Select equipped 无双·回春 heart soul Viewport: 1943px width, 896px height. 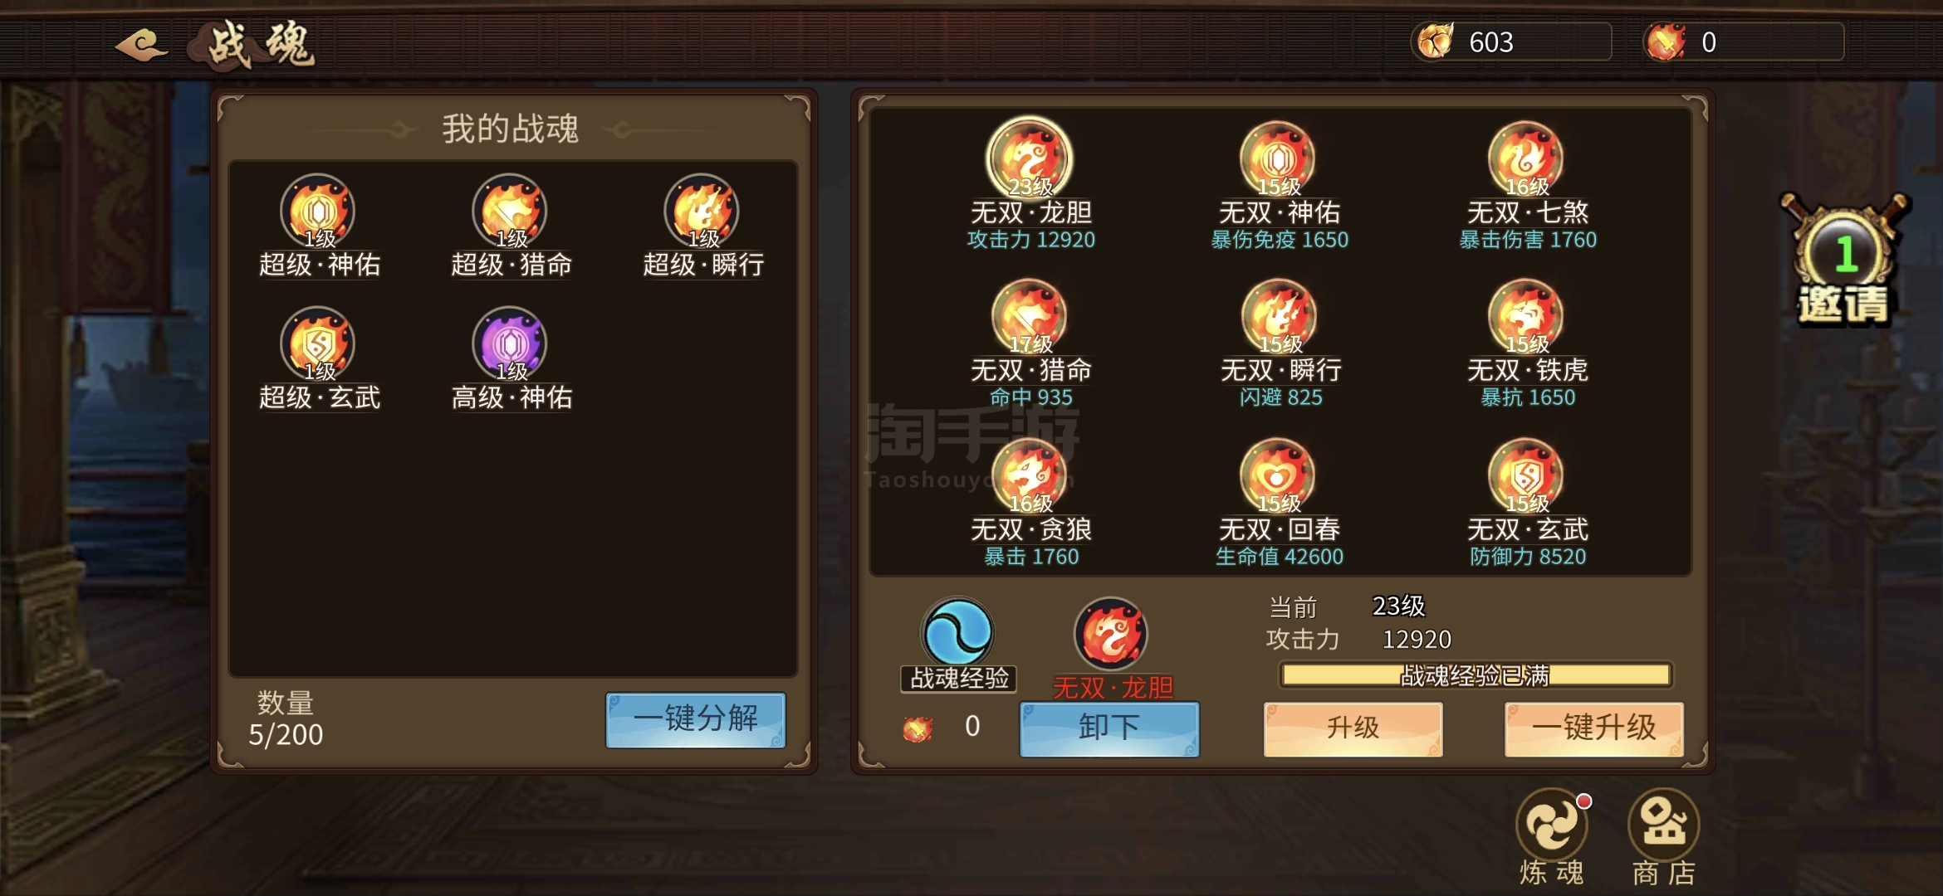[1278, 476]
